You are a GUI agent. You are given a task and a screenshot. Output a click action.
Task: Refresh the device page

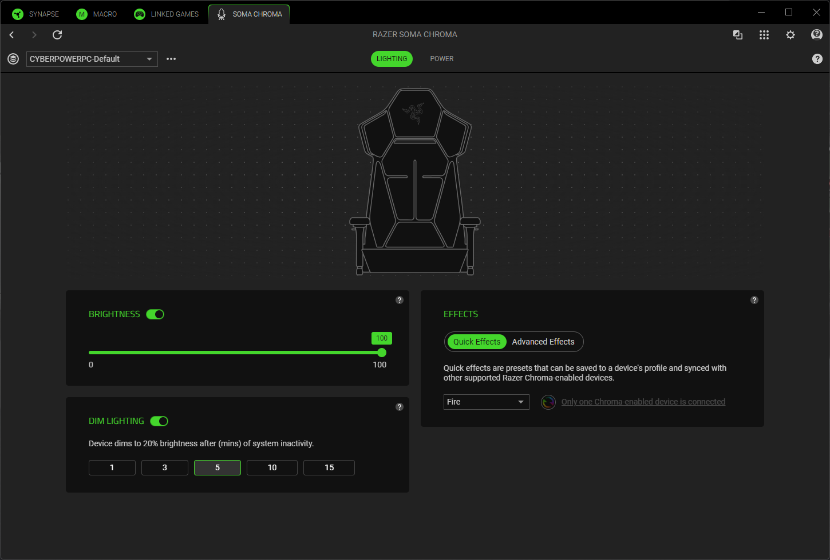pos(57,35)
